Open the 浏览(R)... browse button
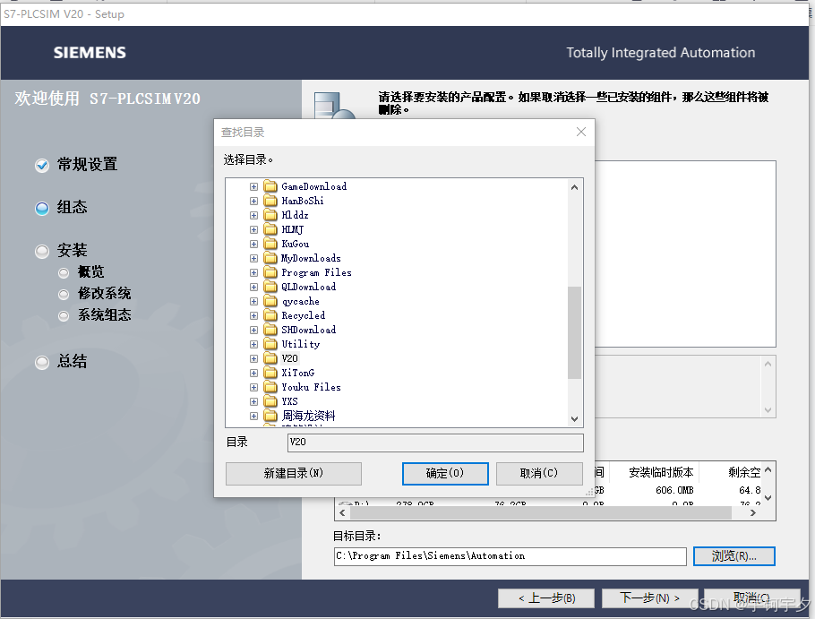The height and width of the screenshot is (619, 815). (733, 556)
